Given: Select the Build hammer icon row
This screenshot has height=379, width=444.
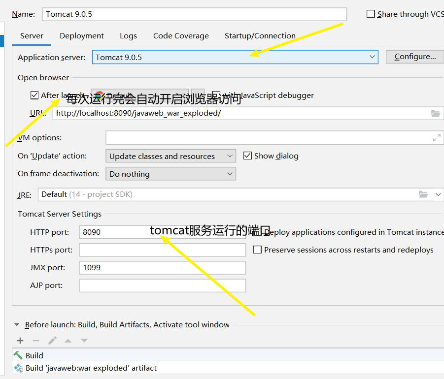Looking at the screenshot, I should 228,355.
